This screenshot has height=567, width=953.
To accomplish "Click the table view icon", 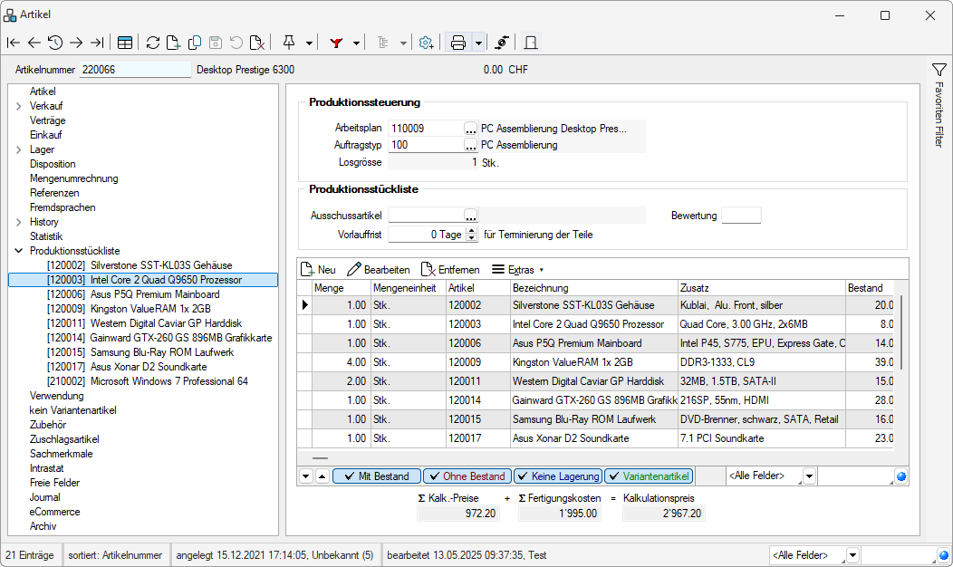I will click(124, 43).
